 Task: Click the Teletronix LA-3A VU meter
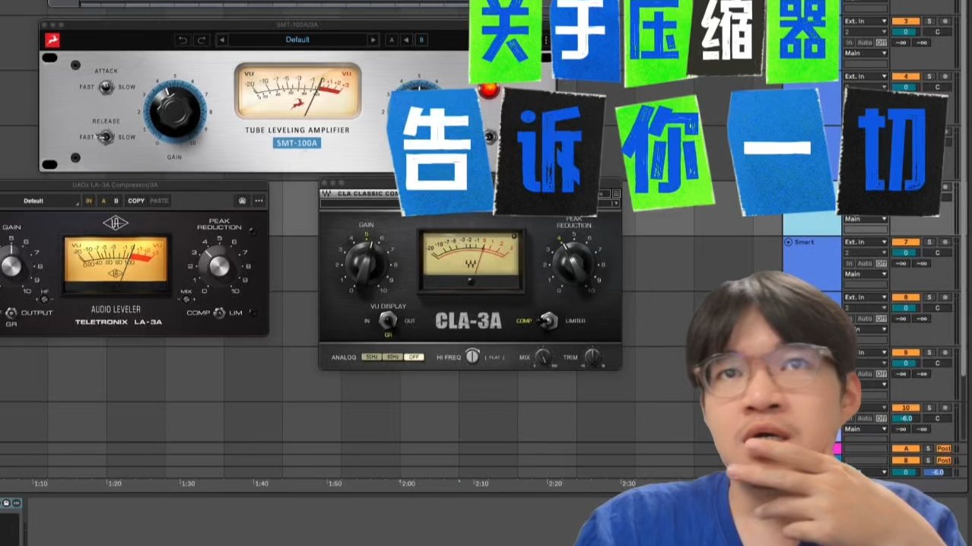click(116, 263)
